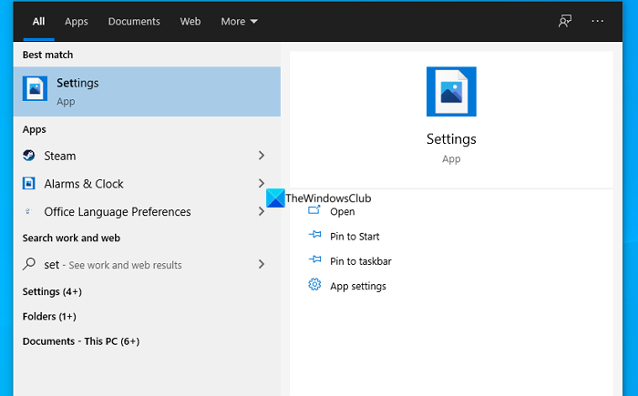This screenshot has height=396, width=638.
Task: Open the More filter dropdown
Action: tap(239, 21)
